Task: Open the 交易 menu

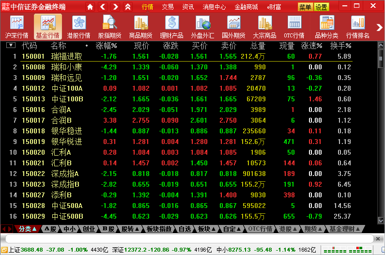Action: [x=168, y=7]
